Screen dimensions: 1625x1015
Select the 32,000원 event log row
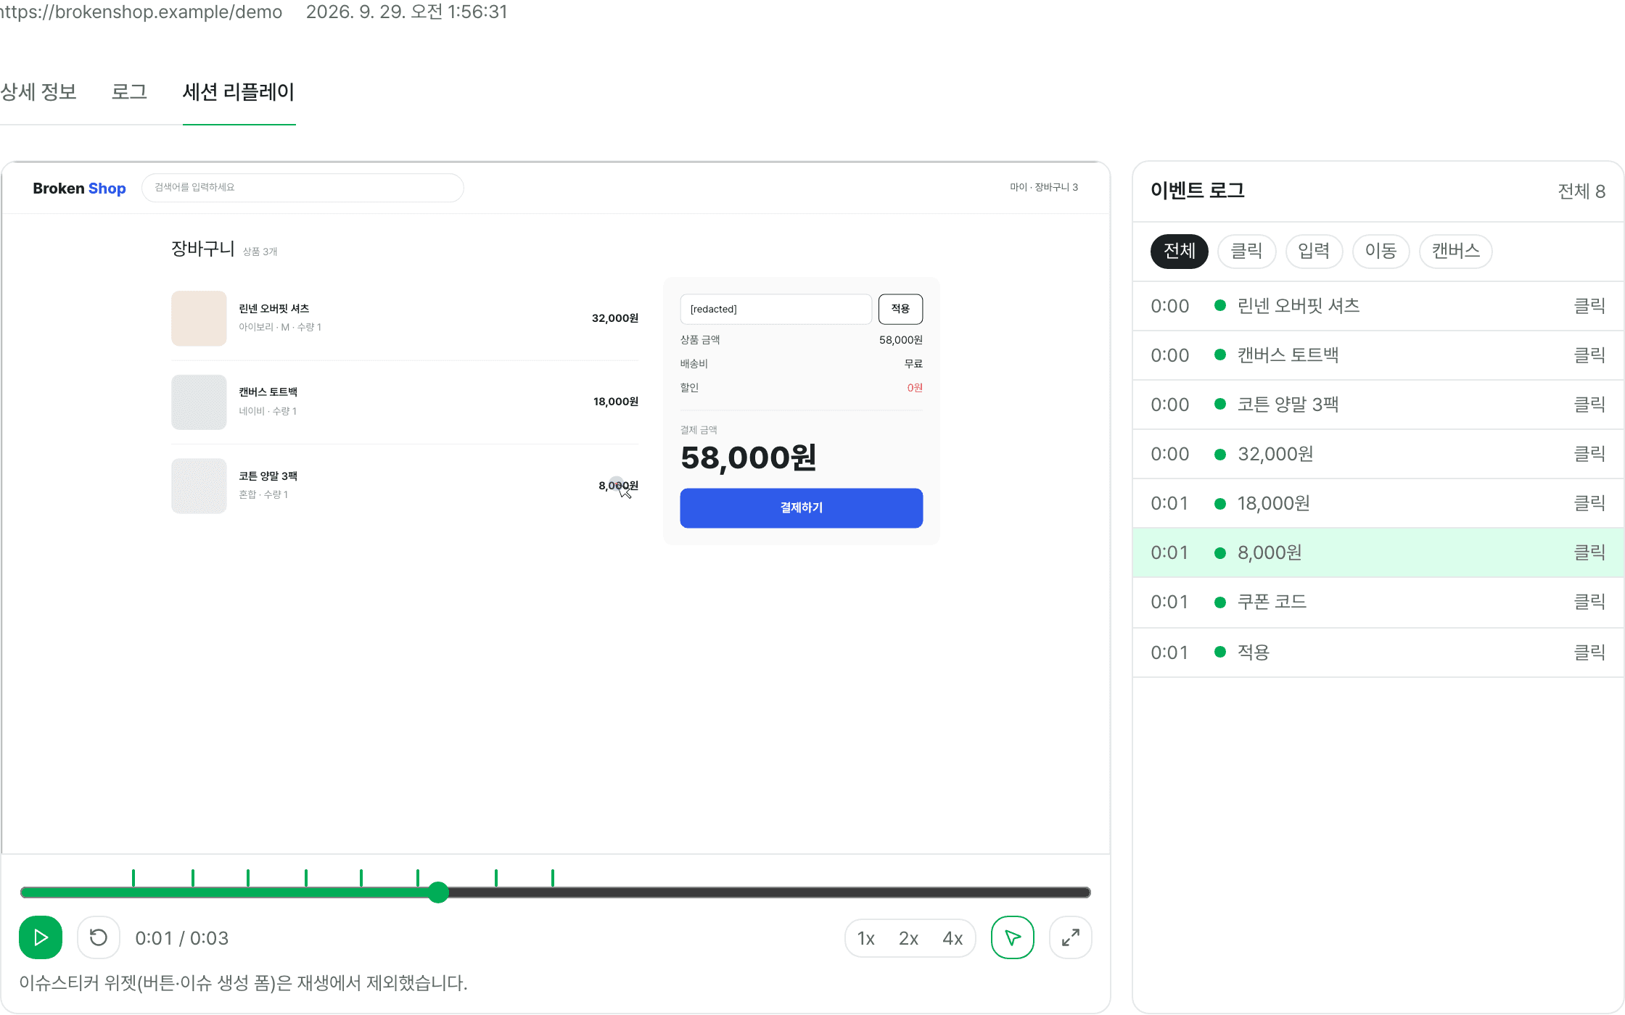pyautogui.click(x=1378, y=454)
